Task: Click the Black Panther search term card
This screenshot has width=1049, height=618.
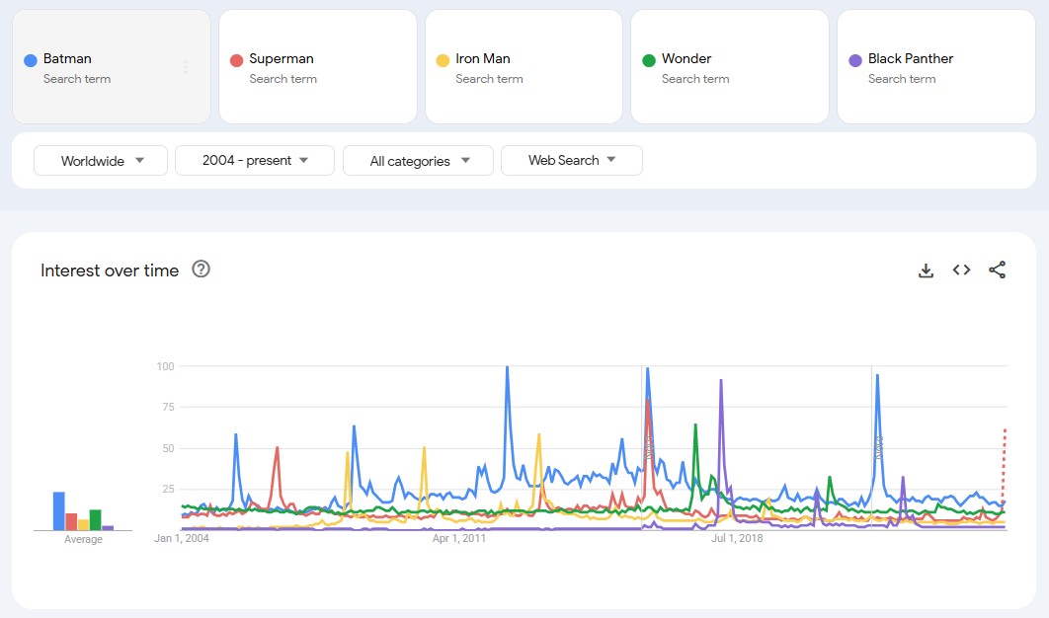Action: tap(934, 67)
